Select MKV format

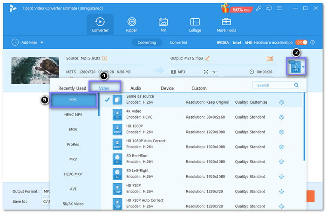click(x=73, y=159)
